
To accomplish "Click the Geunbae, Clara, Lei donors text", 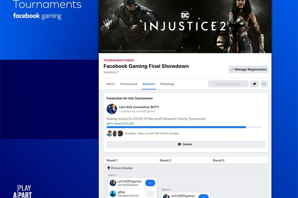I will pyautogui.click(x=152, y=133).
